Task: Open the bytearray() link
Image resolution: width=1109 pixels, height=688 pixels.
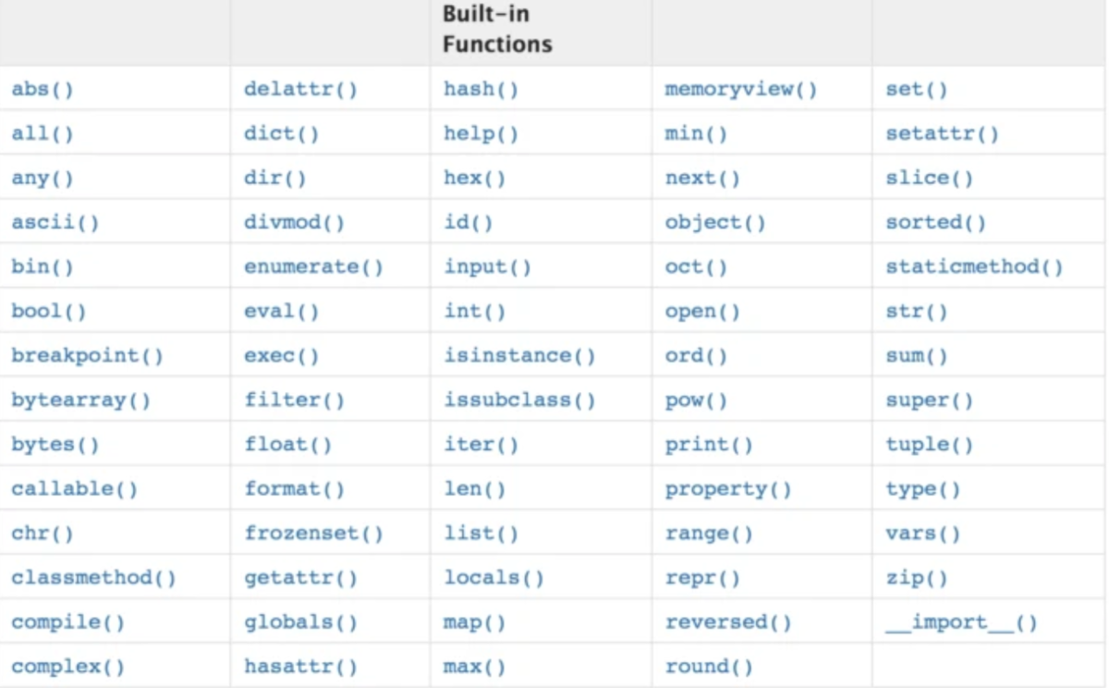Action: click(x=80, y=400)
